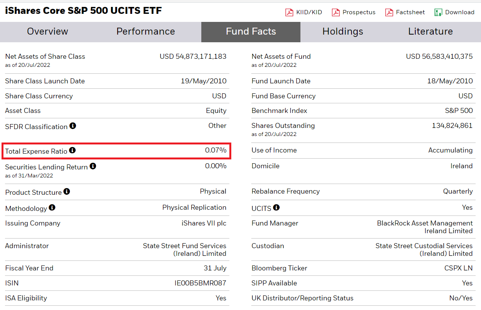This screenshot has height=310, width=481.
Task: Click the KIID/KID link text
Action: (309, 12)
